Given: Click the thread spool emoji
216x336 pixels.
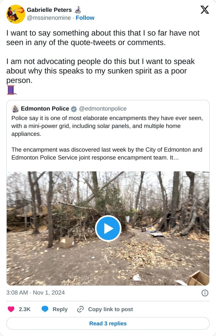Looking at the screenshot, I should tap(11, 90).
